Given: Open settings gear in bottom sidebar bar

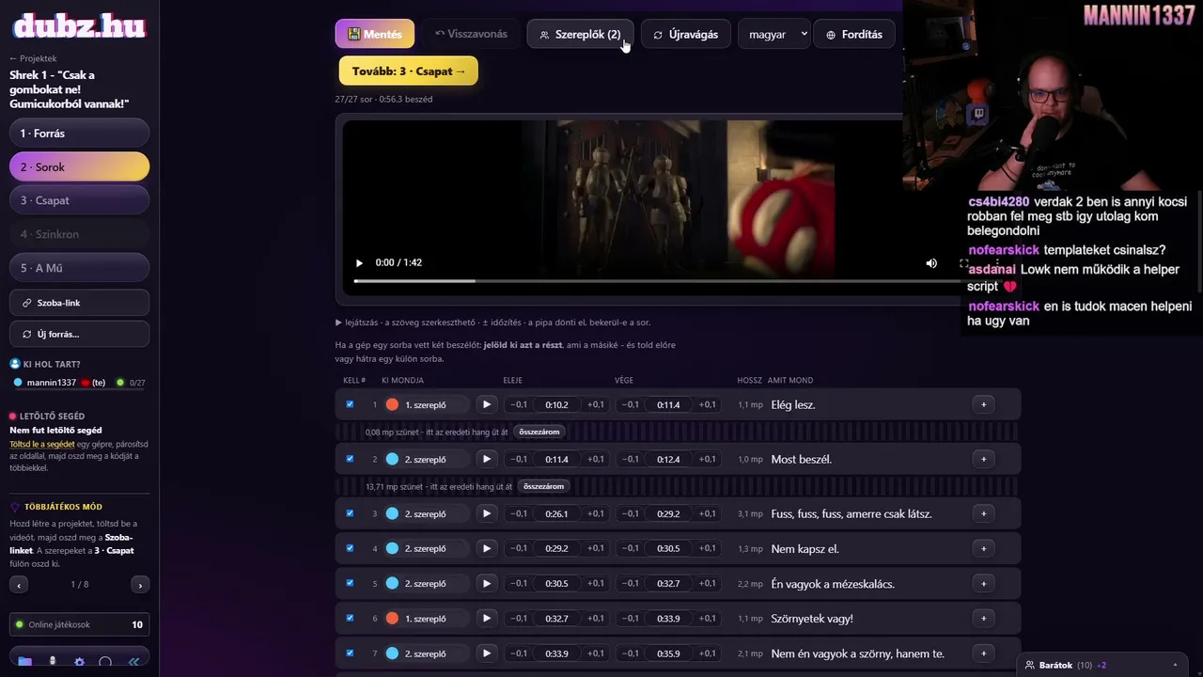Looking at the screenshot, I should [79, 662].
